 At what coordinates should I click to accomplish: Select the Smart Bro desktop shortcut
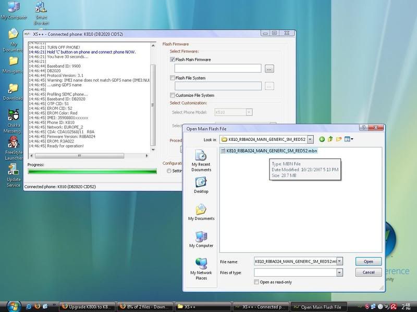41,14
